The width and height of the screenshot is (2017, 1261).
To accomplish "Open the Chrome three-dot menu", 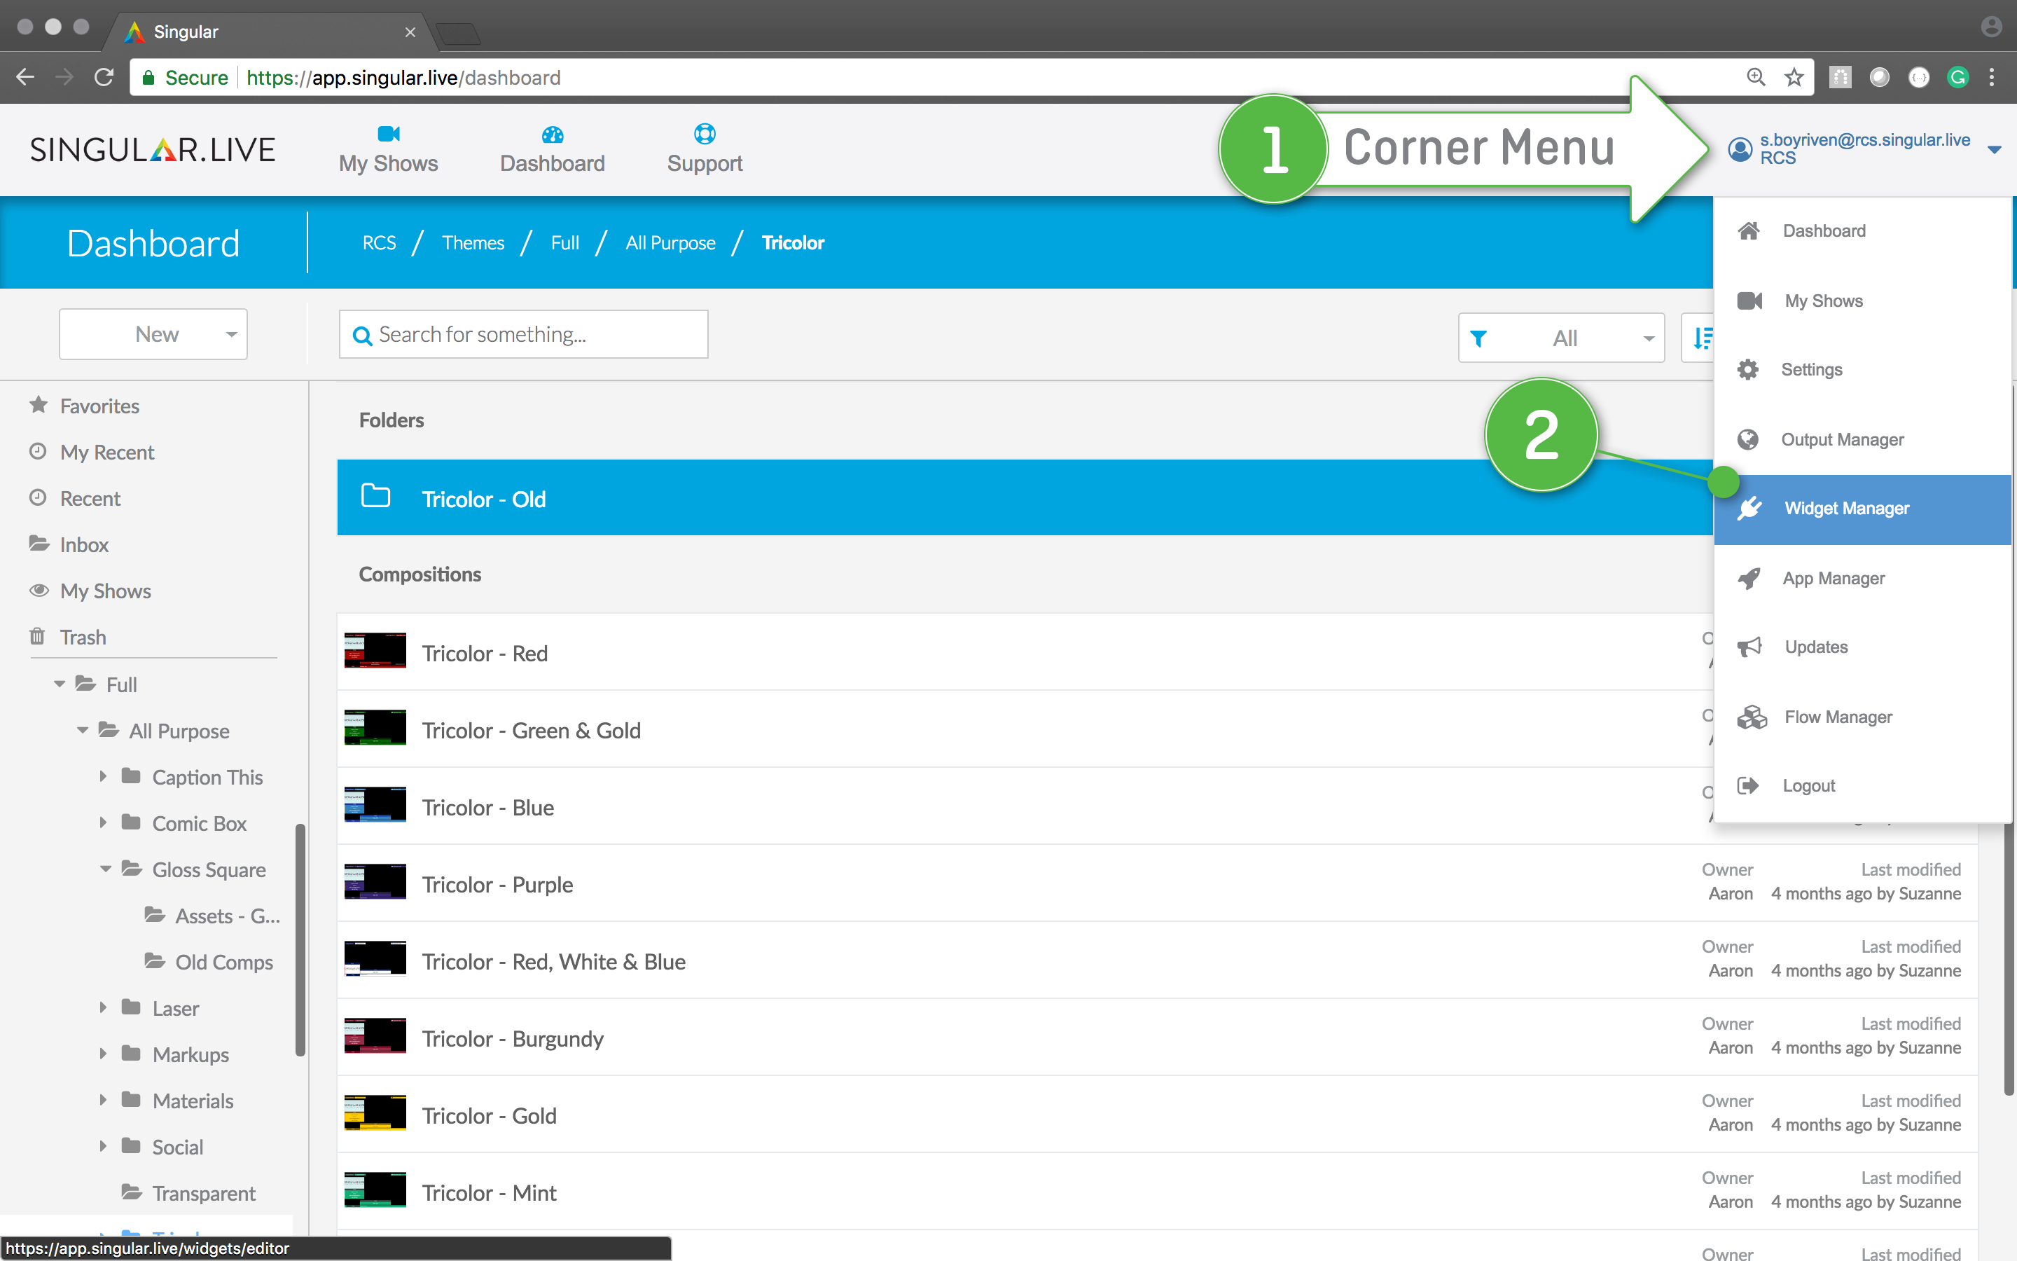I will pyautogui.click(x=1992, y=78).
